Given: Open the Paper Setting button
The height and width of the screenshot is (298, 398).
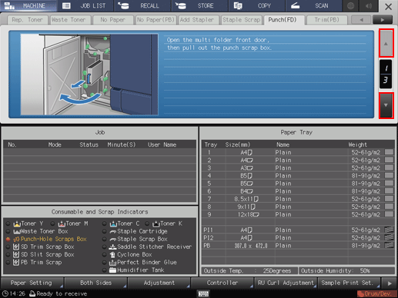Looking at the screenshot, I should (x=32, y=283).
